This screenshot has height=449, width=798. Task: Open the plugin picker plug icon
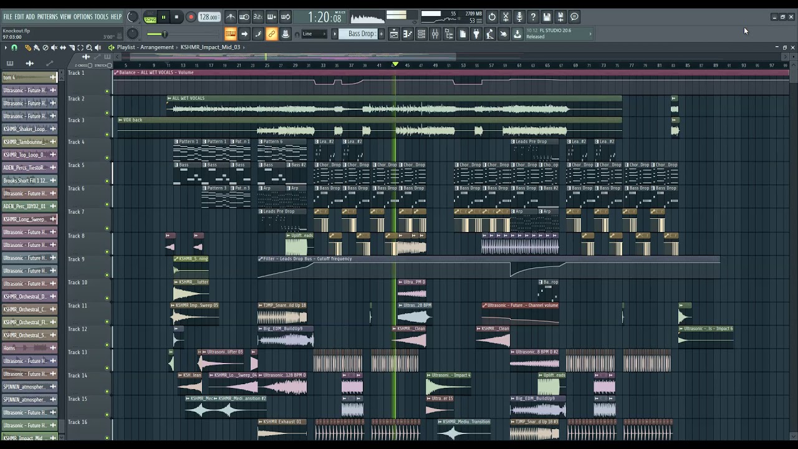(x=476, y=34)
